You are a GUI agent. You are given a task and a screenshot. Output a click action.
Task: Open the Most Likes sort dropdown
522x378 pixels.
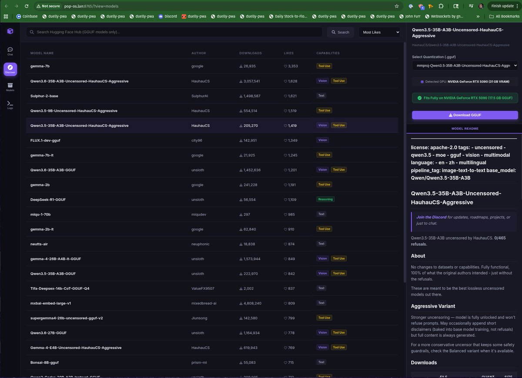click(x=379, y=32)
